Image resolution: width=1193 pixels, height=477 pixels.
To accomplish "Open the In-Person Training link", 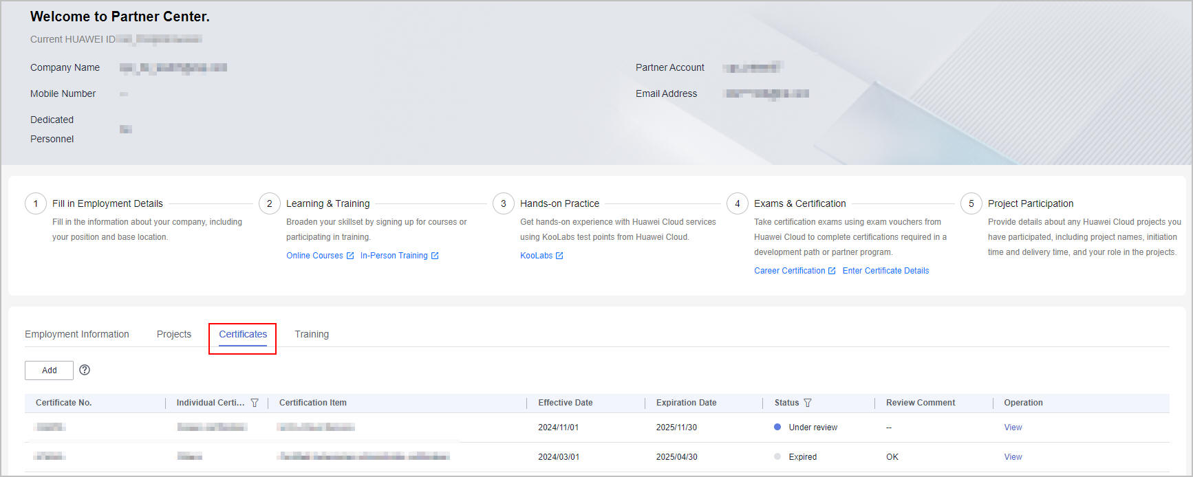I will point(394,256).
